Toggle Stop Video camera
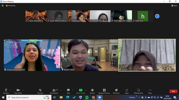This screenshot has height=100, width=179. [18, 91]
